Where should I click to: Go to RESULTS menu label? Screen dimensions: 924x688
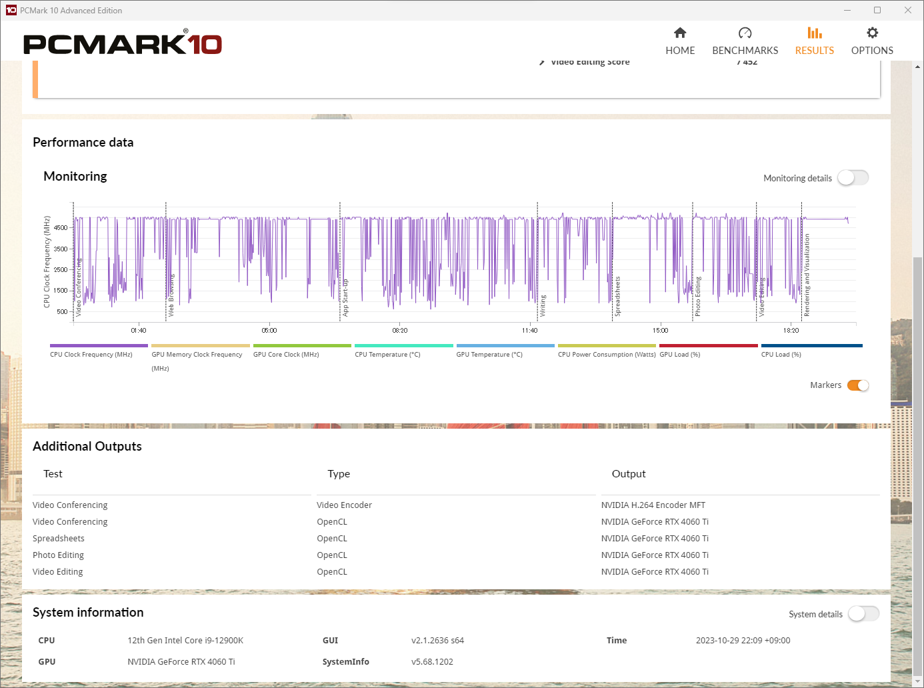pyautogui.click(x=814, y=51)
